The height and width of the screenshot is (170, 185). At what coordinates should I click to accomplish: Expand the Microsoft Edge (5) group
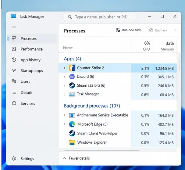tap(64, 124)
